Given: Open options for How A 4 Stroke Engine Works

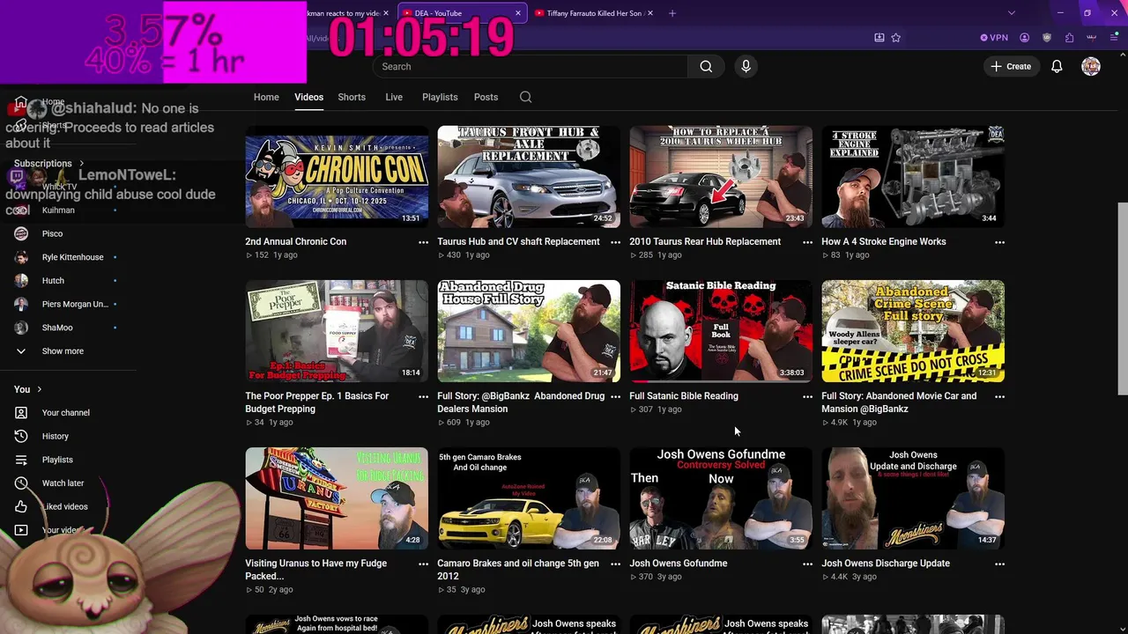Looking at the screenshot, I should [999, 242].
